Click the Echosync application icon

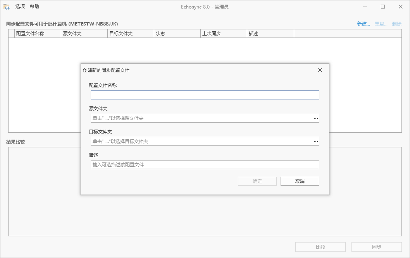tap(7, 6)
